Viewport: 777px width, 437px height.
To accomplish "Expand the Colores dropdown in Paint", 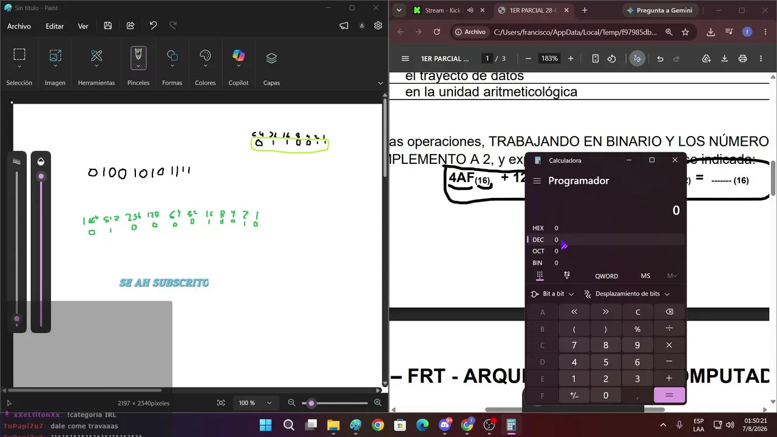I will (205, 66).
